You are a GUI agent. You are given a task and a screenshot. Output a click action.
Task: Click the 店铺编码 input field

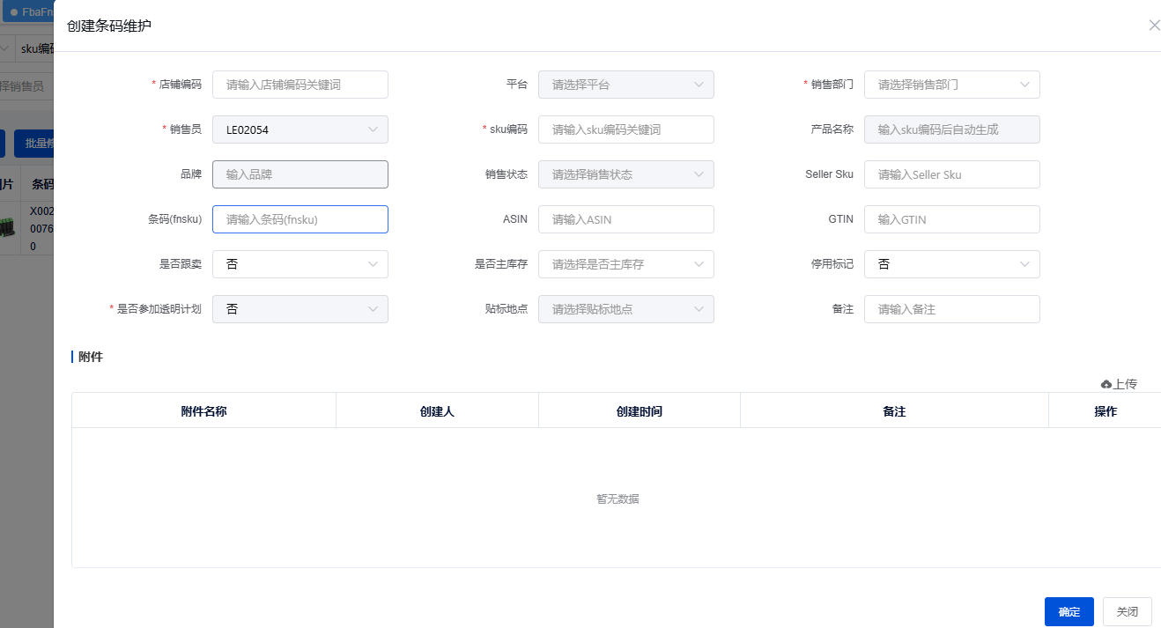coord(299,85)
